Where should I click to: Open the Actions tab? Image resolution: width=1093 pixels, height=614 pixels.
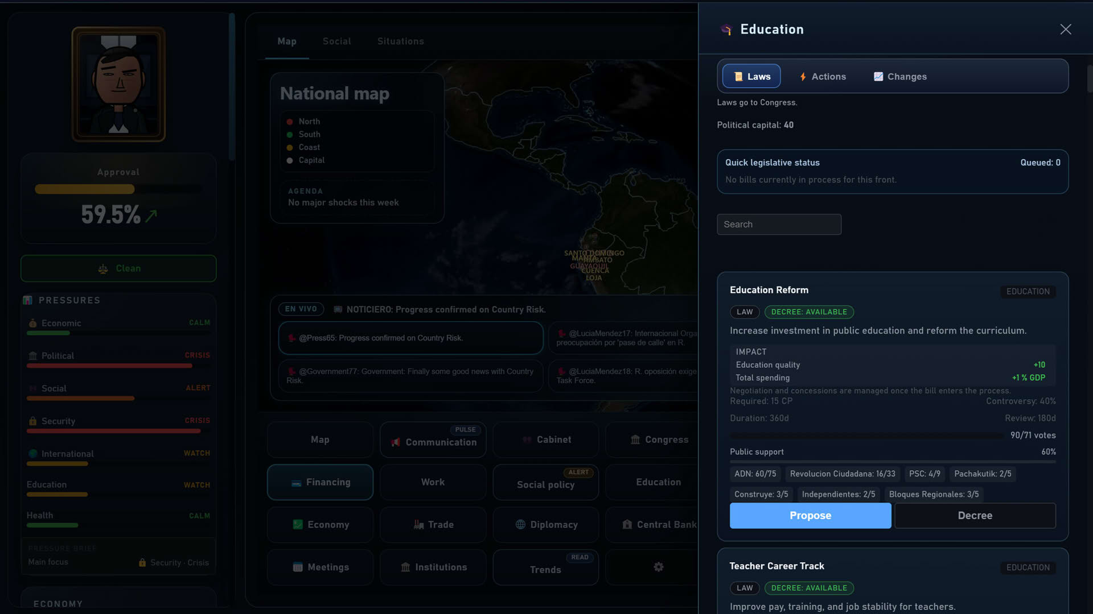click(823, 76)
